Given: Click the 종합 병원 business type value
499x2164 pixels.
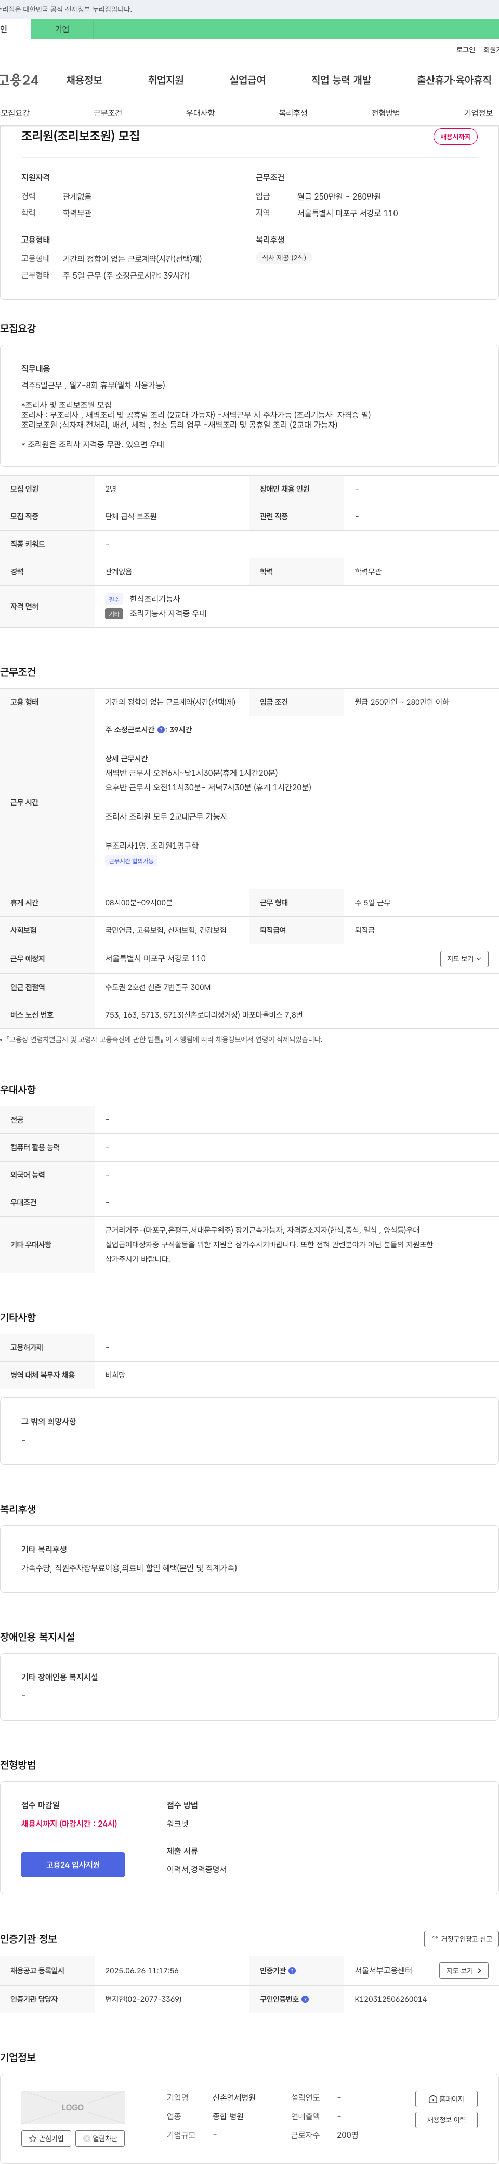Looking at the screenshot, I should (228, 2116).
